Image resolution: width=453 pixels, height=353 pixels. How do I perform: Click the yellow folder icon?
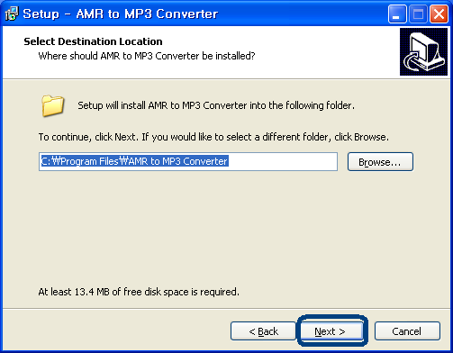pyautogui.click(x=52, y=105)
